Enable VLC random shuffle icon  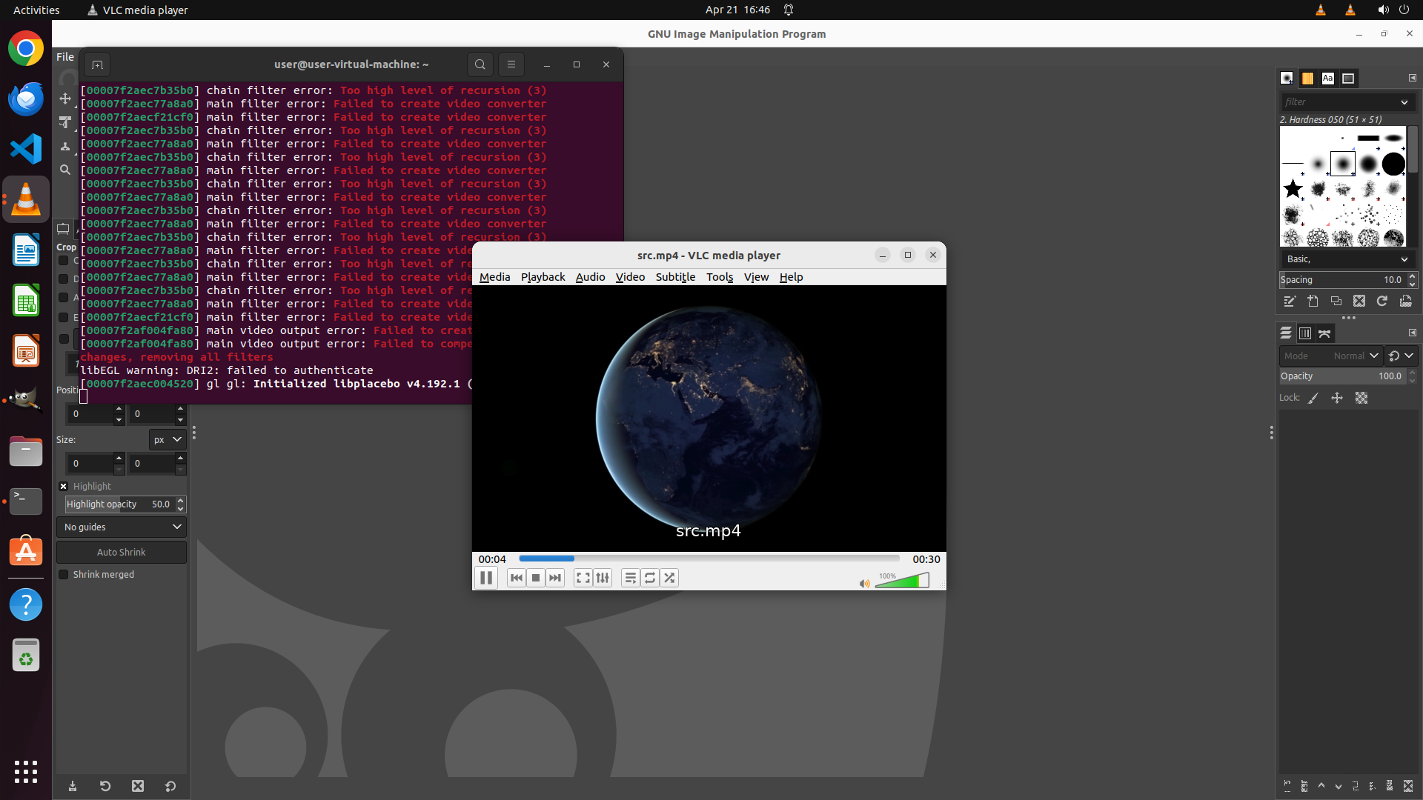[669, 578]
